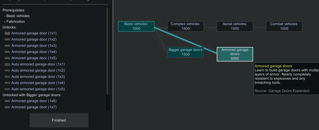The height and width of the screenshot is (130, 319).
Task: Click the Armored garage door (1x6) icon
Action: tap(7, 101)
